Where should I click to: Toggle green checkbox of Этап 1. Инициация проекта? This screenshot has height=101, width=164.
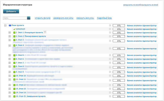click(14, 33)
